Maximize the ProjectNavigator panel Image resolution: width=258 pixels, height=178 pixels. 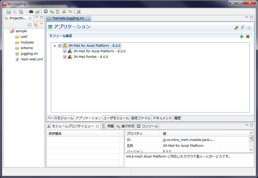click(x=42, y=18)
